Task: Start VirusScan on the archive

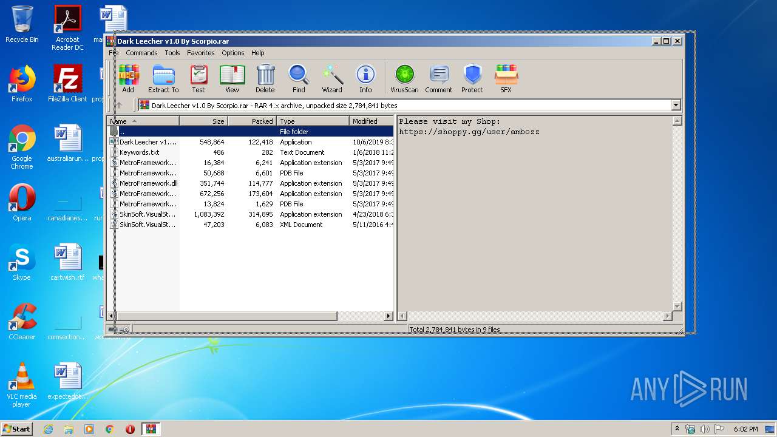Action: 404,79
